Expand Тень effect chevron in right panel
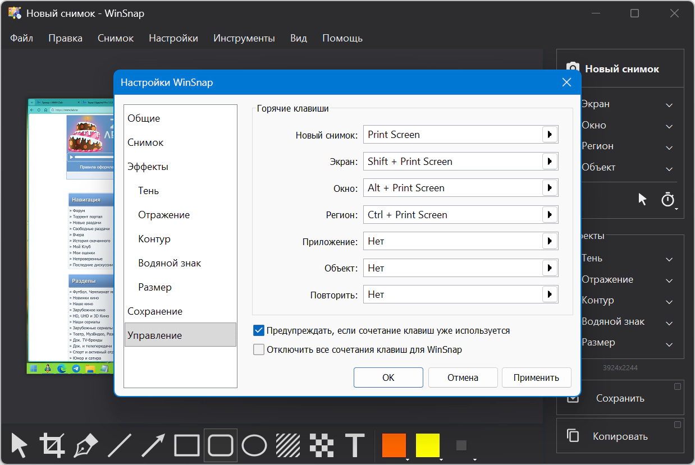 (669, 259)
